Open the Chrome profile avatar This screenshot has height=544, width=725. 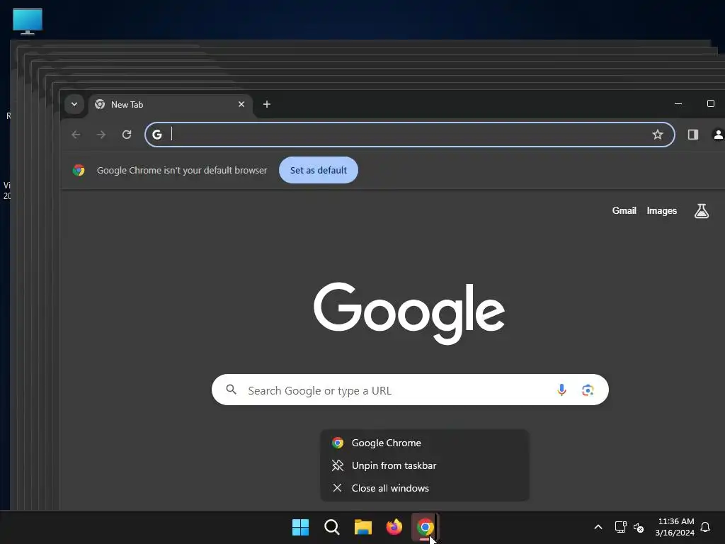pos(718,135)
